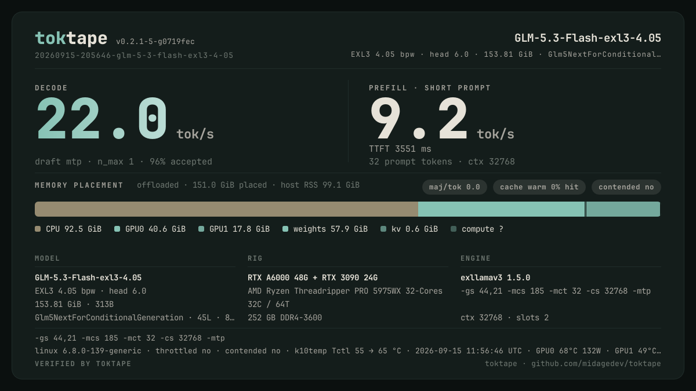Click Glm5NextForConditionalGeneration · 45L row

point(135,317)
